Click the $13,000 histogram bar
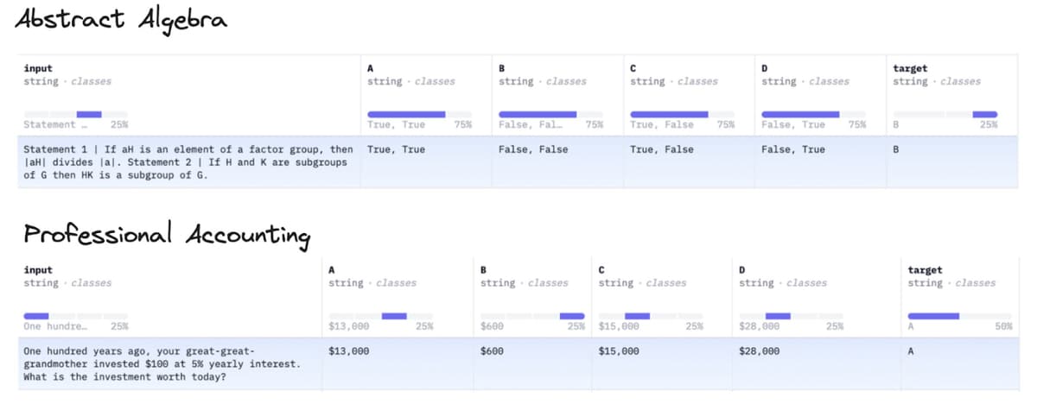1037x404 pixels. pos(394,316)
